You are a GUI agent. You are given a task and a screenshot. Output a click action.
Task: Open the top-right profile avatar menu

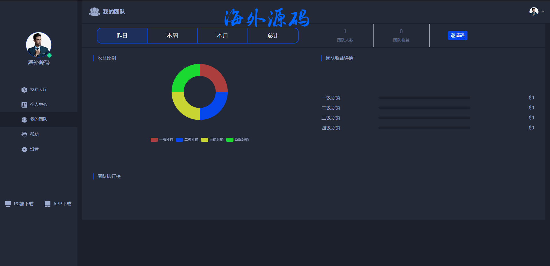click(x=534, y=12)
